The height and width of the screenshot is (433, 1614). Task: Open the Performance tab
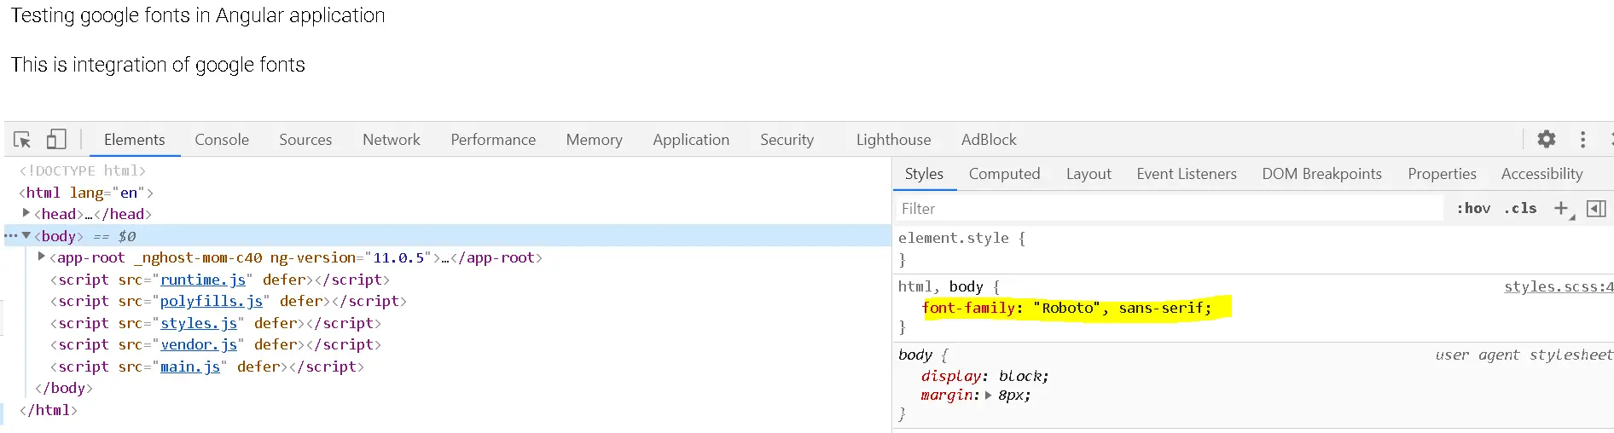click(x=493, y=140)
